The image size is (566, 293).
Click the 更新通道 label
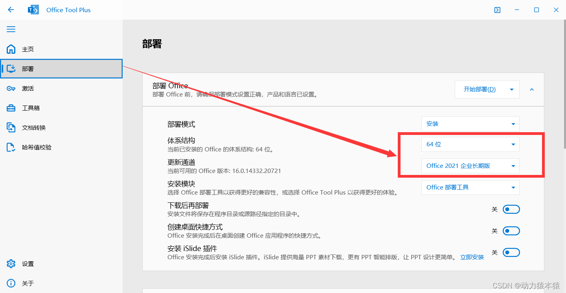pos(181,162)
